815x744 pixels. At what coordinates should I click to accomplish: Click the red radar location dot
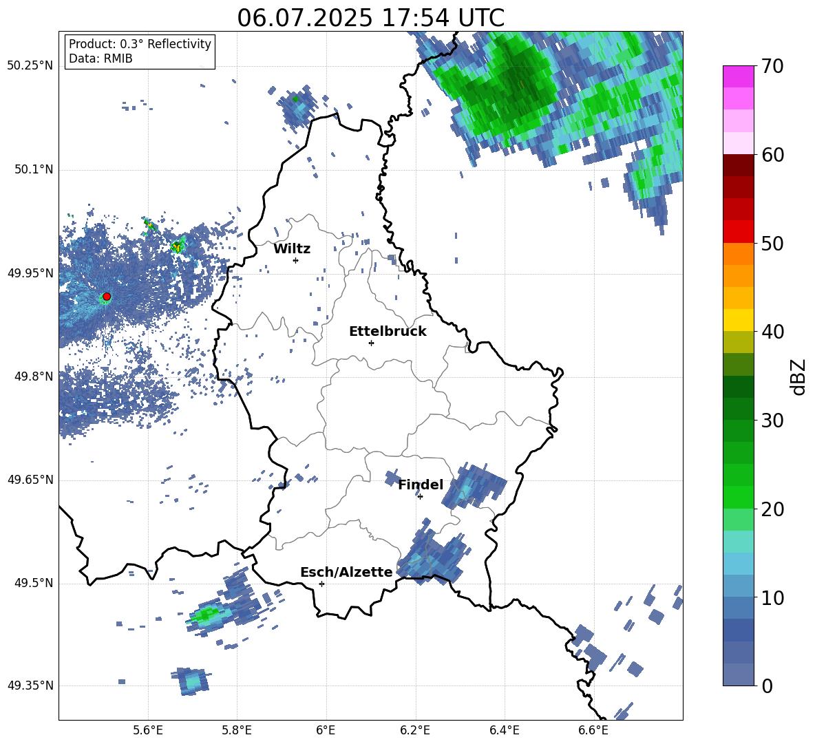pyautogui.click(x=107, y=297)
